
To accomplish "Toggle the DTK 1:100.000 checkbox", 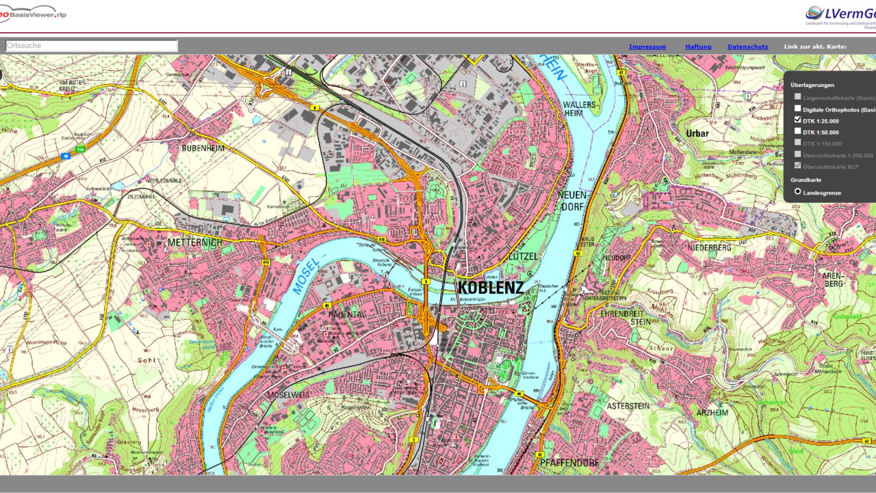I will 797,142.
